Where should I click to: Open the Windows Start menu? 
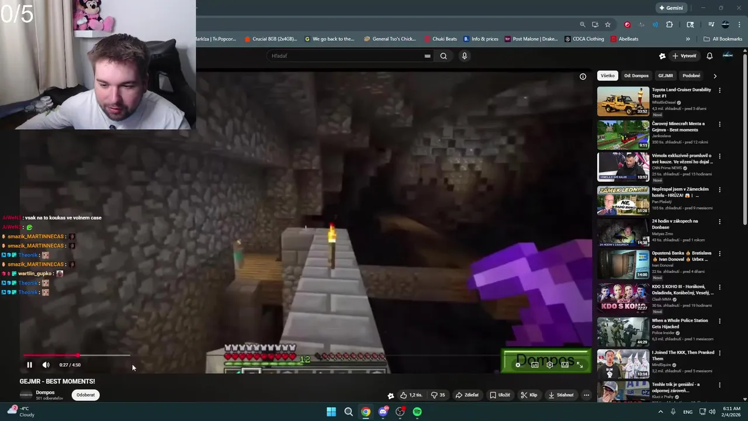click(331, 412)
